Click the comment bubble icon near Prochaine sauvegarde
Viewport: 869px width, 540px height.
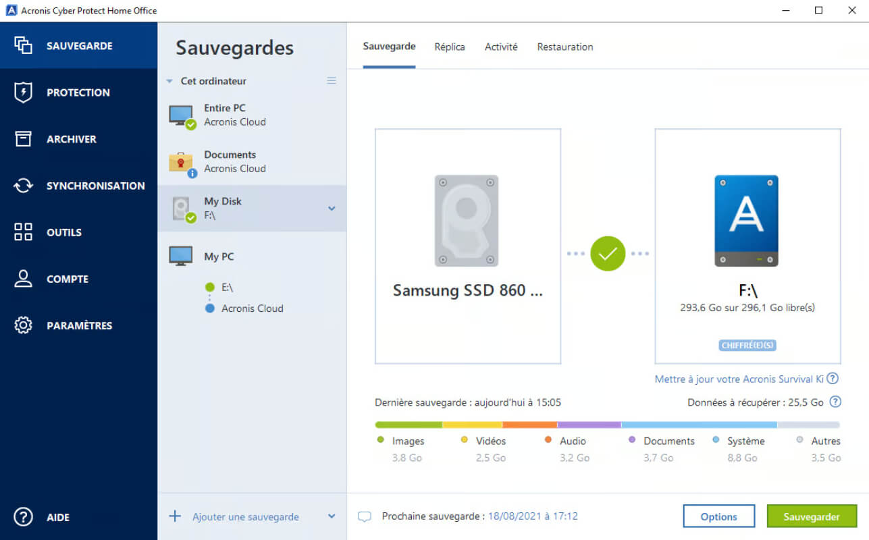365,517
